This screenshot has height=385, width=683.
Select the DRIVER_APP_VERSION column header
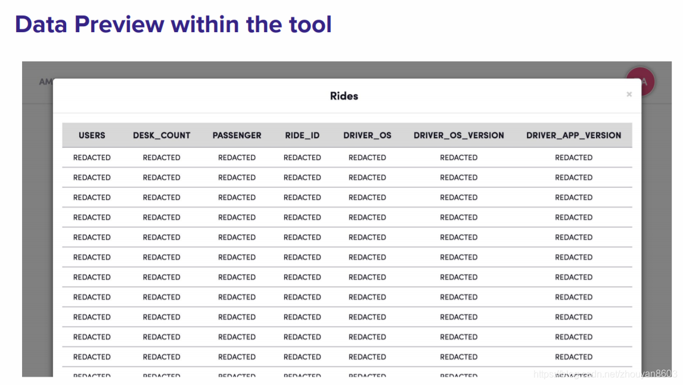(574, 135)
